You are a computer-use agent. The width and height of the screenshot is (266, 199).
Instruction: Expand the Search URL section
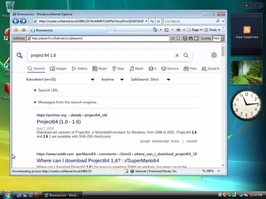coord(46,90)
